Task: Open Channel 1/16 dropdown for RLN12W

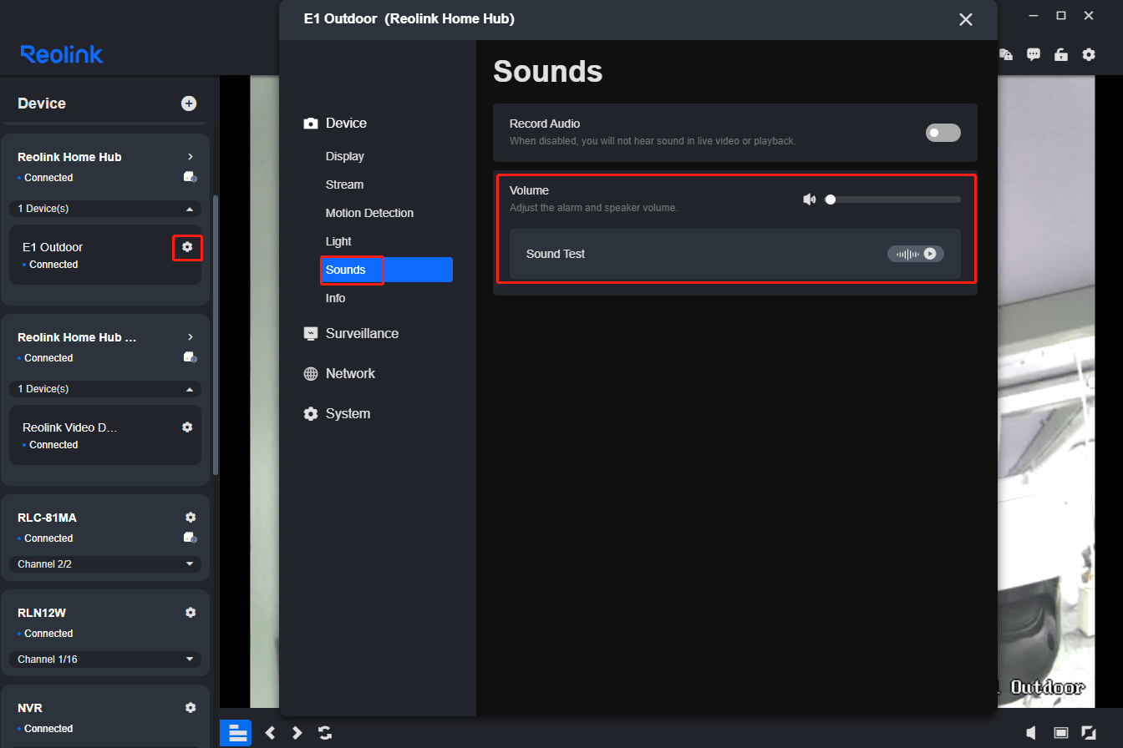Action: (x=105, y=660)
